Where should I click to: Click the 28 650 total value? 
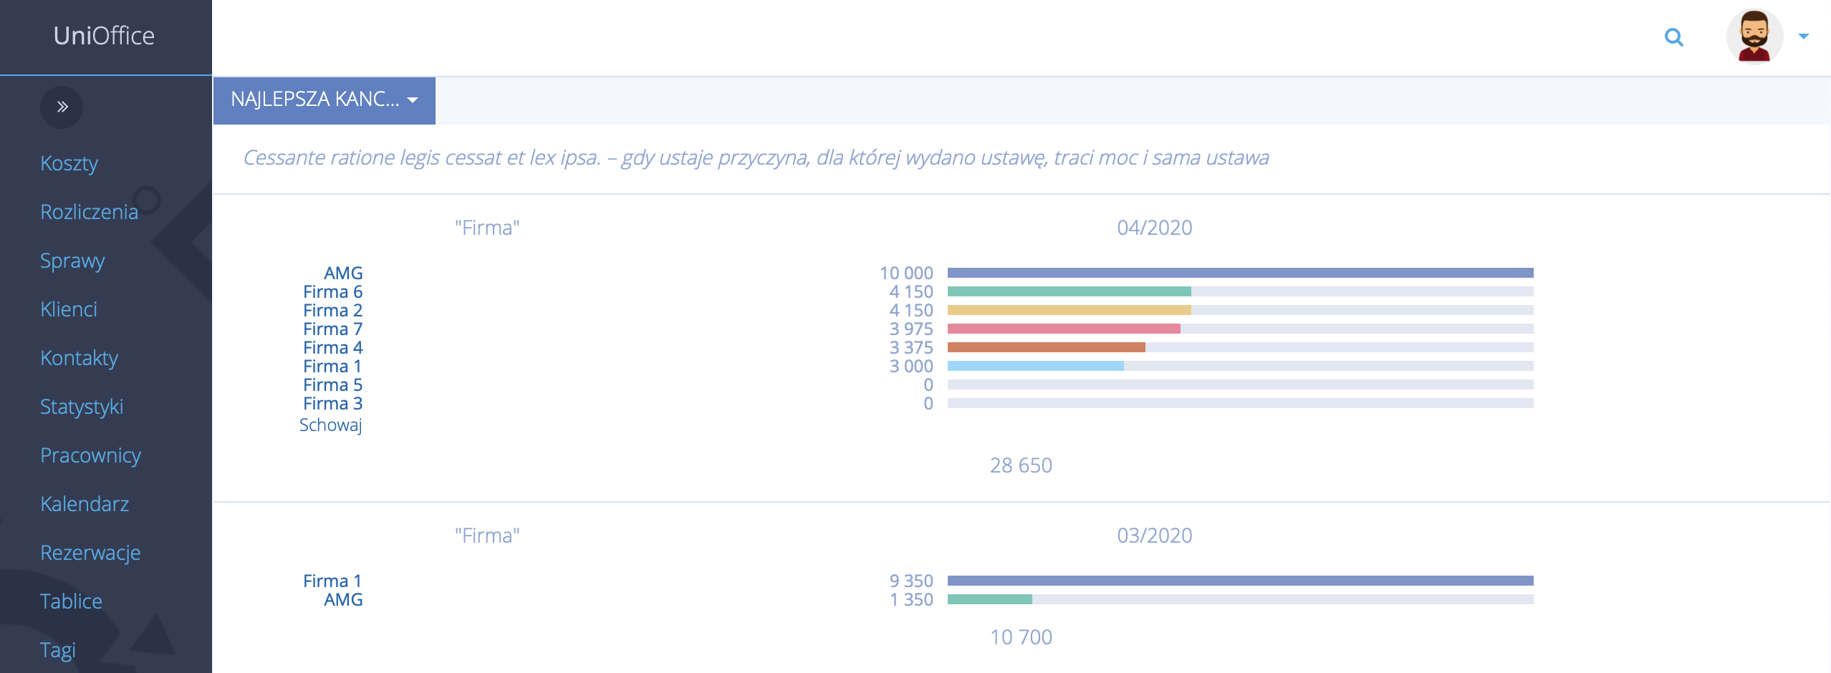point(1021,465)
